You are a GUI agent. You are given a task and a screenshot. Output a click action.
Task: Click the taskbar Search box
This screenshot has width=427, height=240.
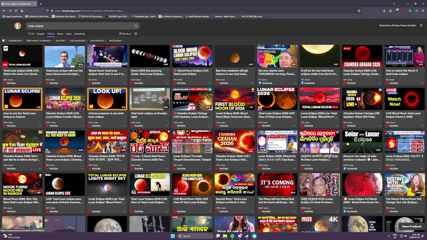pyautogui.click(x=195, y=236)
